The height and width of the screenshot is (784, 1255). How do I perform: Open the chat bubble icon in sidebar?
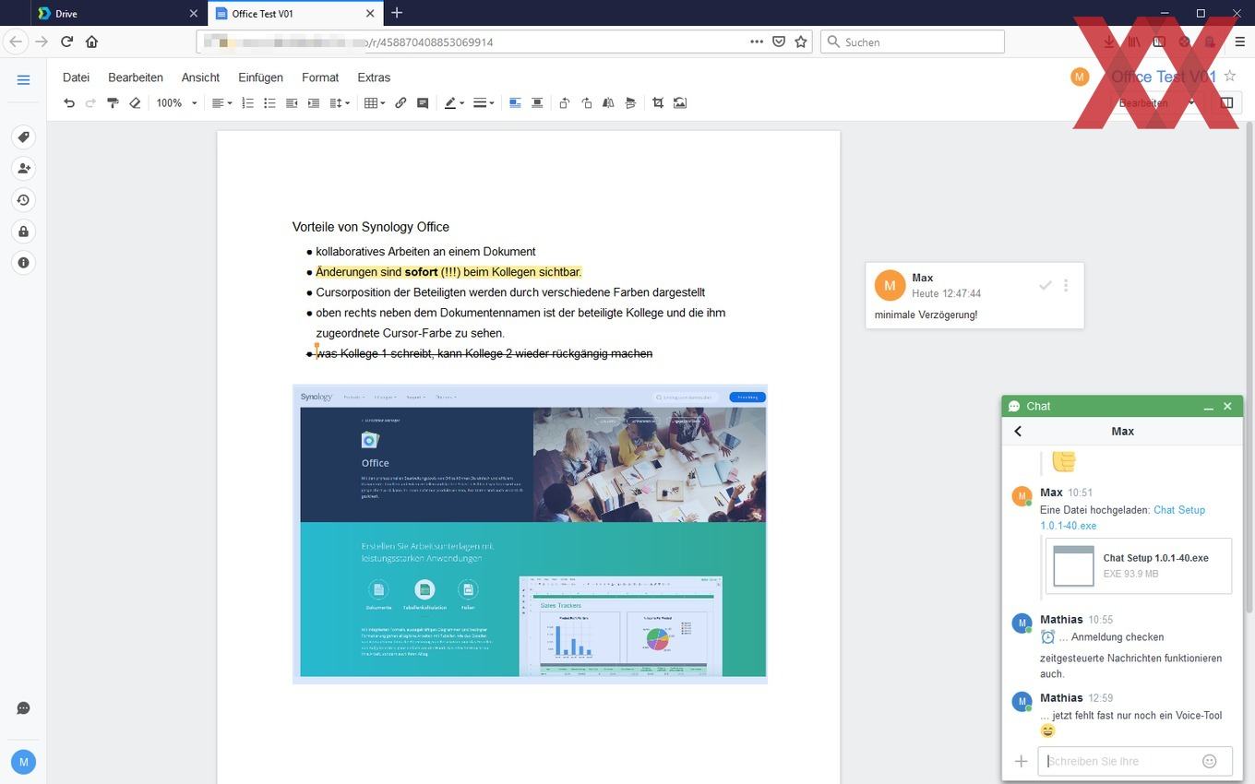click(x=24, y=708)
